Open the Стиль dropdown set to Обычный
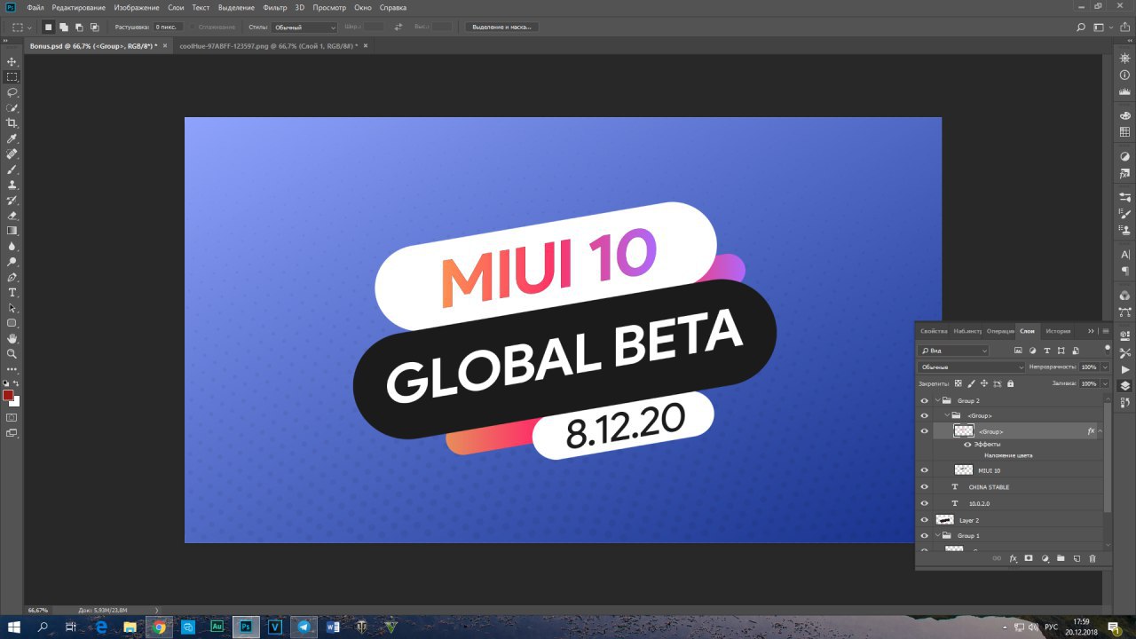Screen dimensions: 1136x639 coord(304,28)
